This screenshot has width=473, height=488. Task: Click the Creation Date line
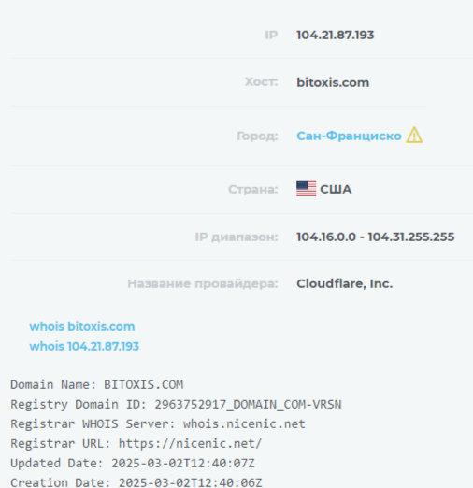click(136, 482)
